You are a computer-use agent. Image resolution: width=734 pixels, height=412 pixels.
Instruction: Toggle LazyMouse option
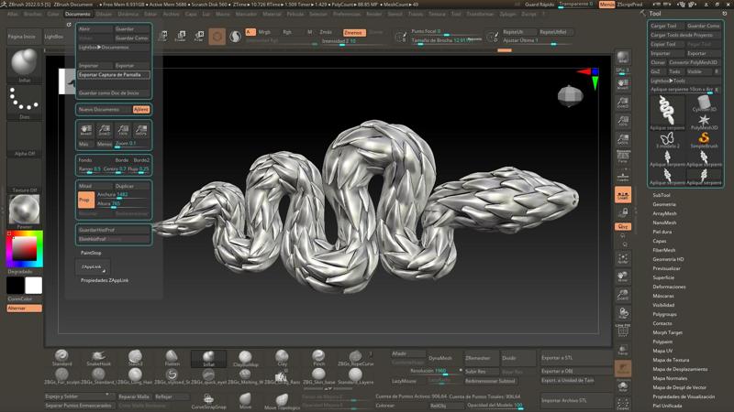coord(404,381)
